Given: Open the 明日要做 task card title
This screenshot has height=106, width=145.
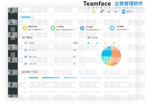Looking at the screenshot, I should (89, 27).
